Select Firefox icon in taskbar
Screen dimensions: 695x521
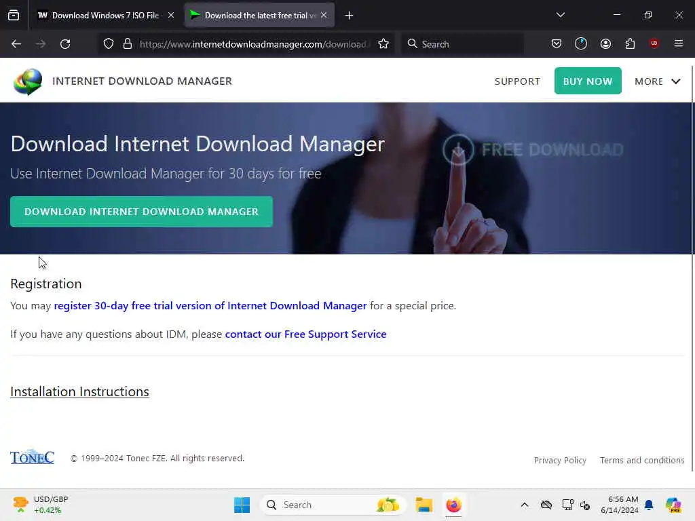point(453,505)
